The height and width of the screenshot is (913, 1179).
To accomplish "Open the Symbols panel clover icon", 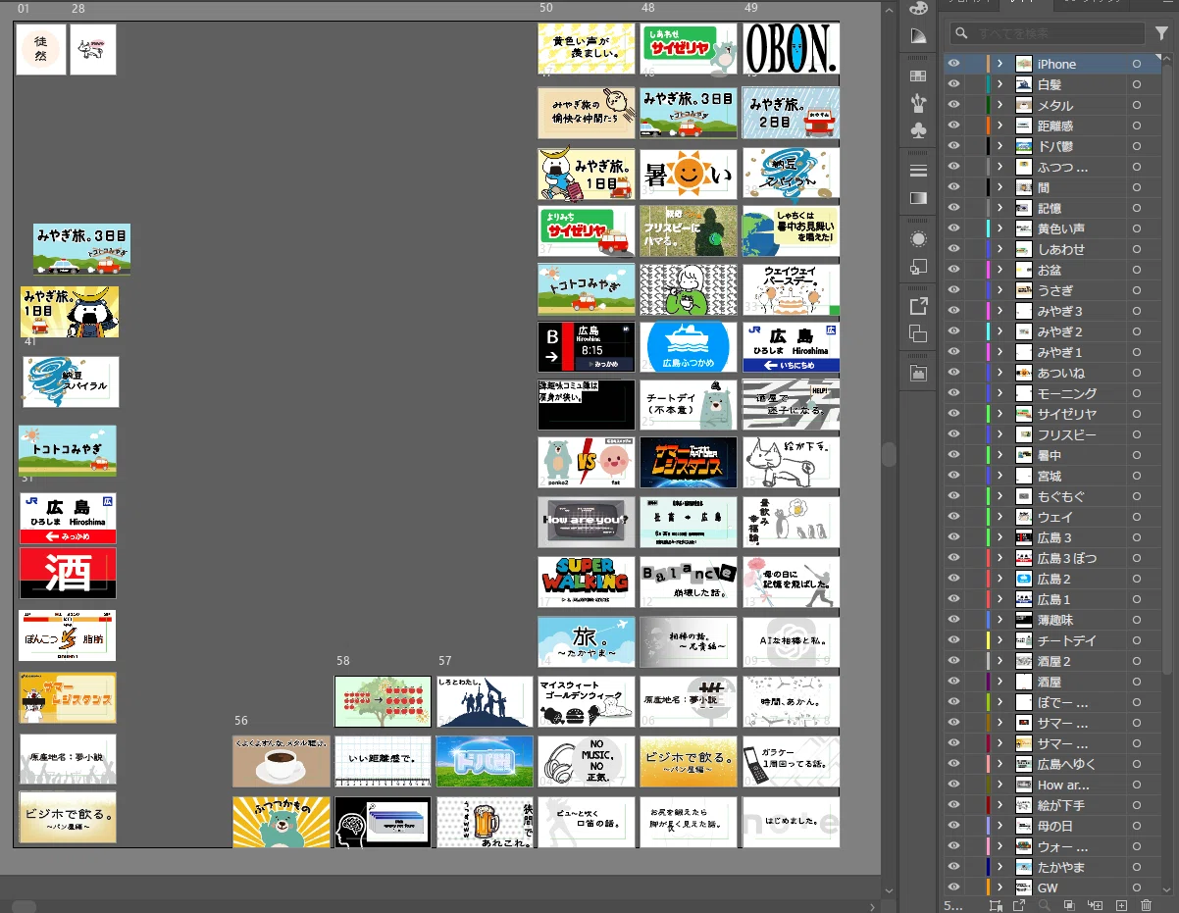I will click(x=918, y=129).
